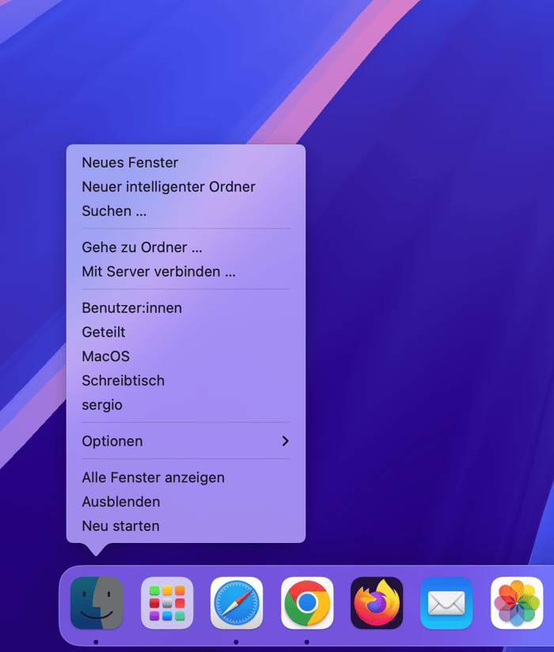The height and width of the screenshot is (652, 554).
Task: Launch Safari from the Dock
Action: point(237,603)
